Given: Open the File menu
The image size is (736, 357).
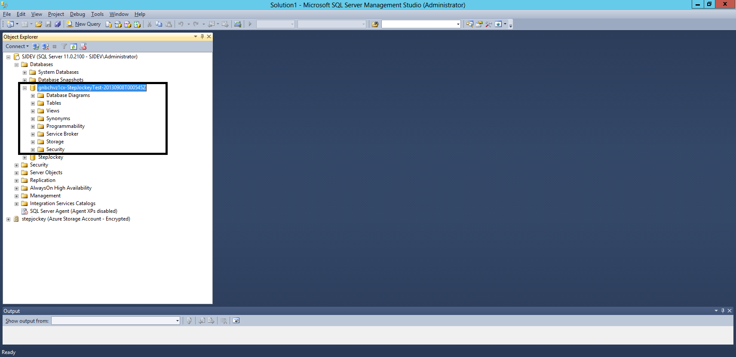Looking at the screenshot, I should click(x=7, y=14).
